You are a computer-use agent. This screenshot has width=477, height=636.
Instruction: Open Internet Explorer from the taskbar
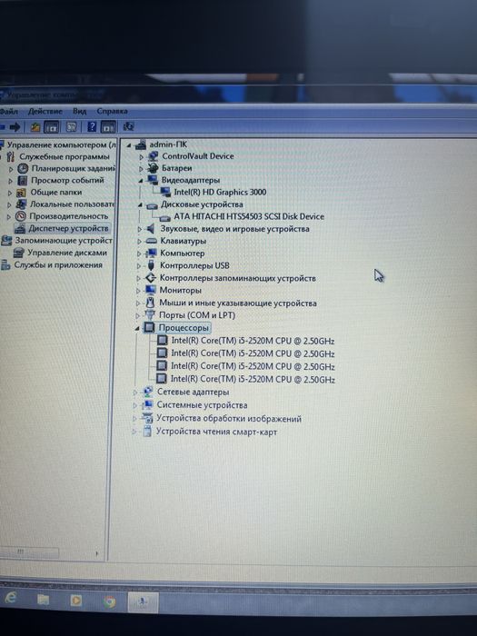11,598
